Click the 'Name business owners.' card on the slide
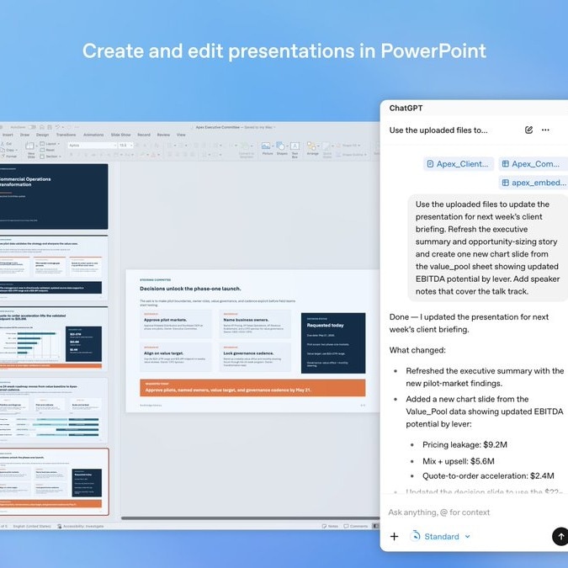 pos(255,324)
